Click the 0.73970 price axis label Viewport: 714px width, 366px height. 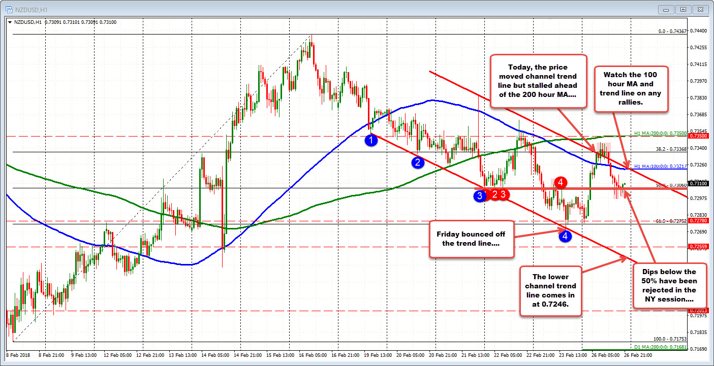click(x=699, y=81)
